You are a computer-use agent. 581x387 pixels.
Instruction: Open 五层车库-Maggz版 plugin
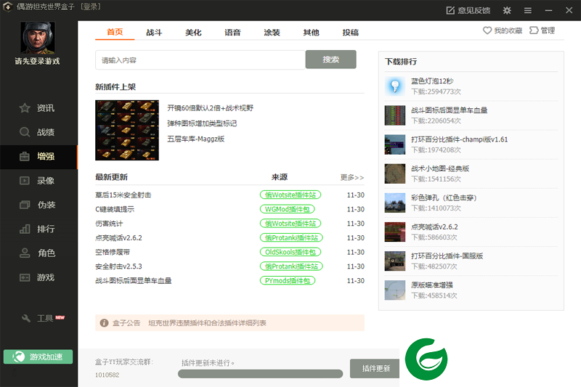(195, 139)
